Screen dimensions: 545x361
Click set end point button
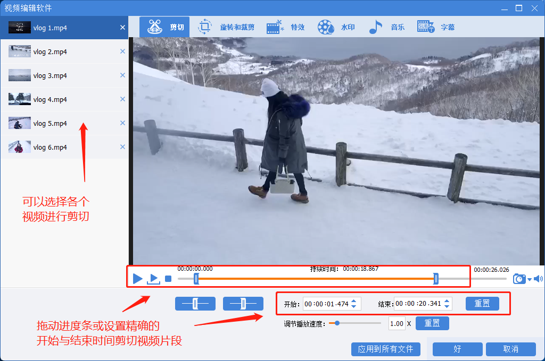(x=243, y=304)
